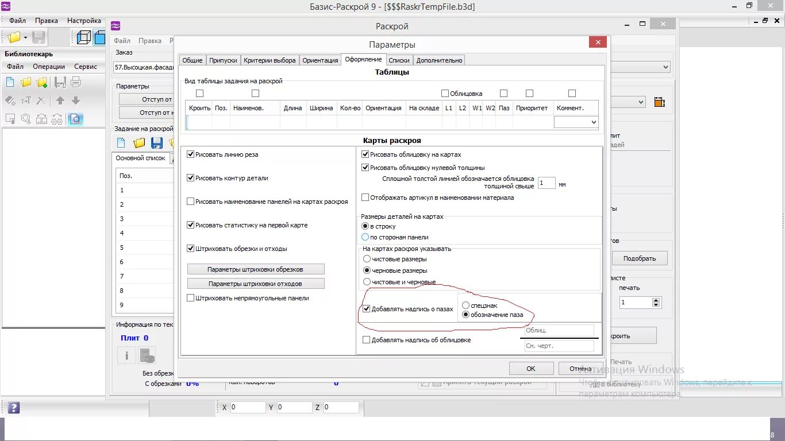
Task: Switch to the 'Припуски' tab
Action: point(223,60)
